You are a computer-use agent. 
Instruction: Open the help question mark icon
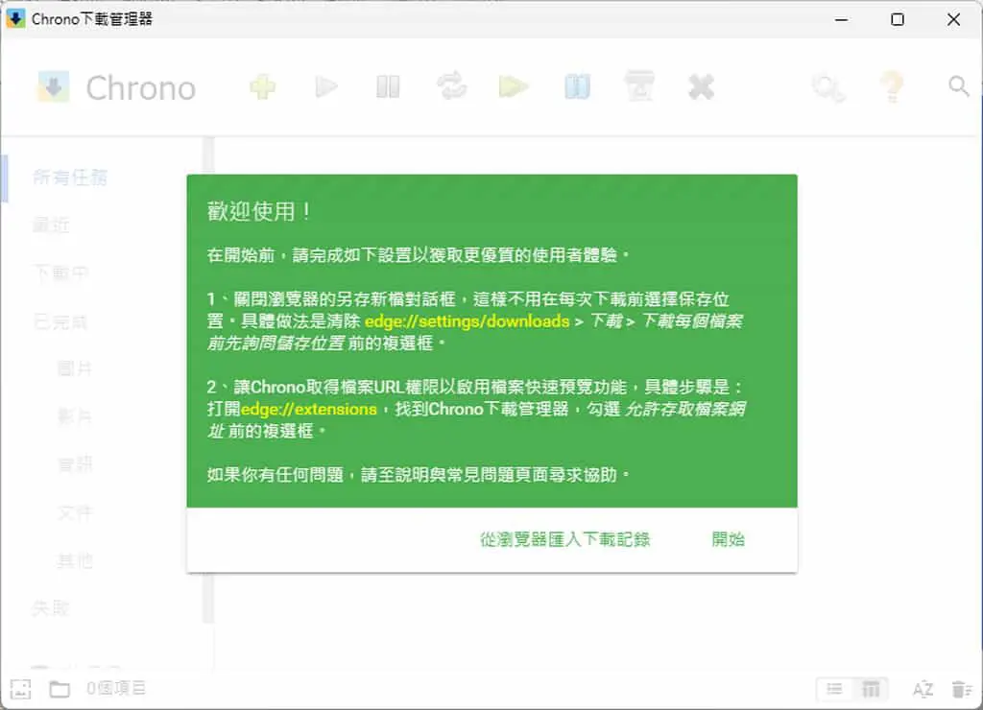point(892,86)
